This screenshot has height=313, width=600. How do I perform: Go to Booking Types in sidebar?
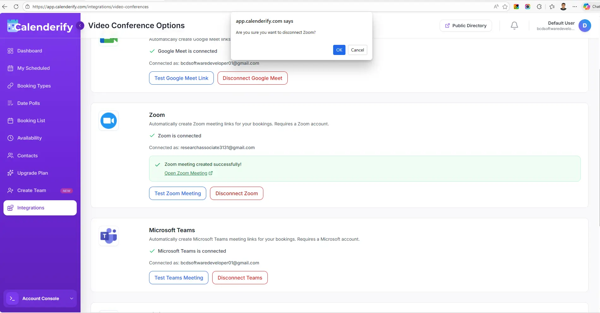[x=34, y=86]
